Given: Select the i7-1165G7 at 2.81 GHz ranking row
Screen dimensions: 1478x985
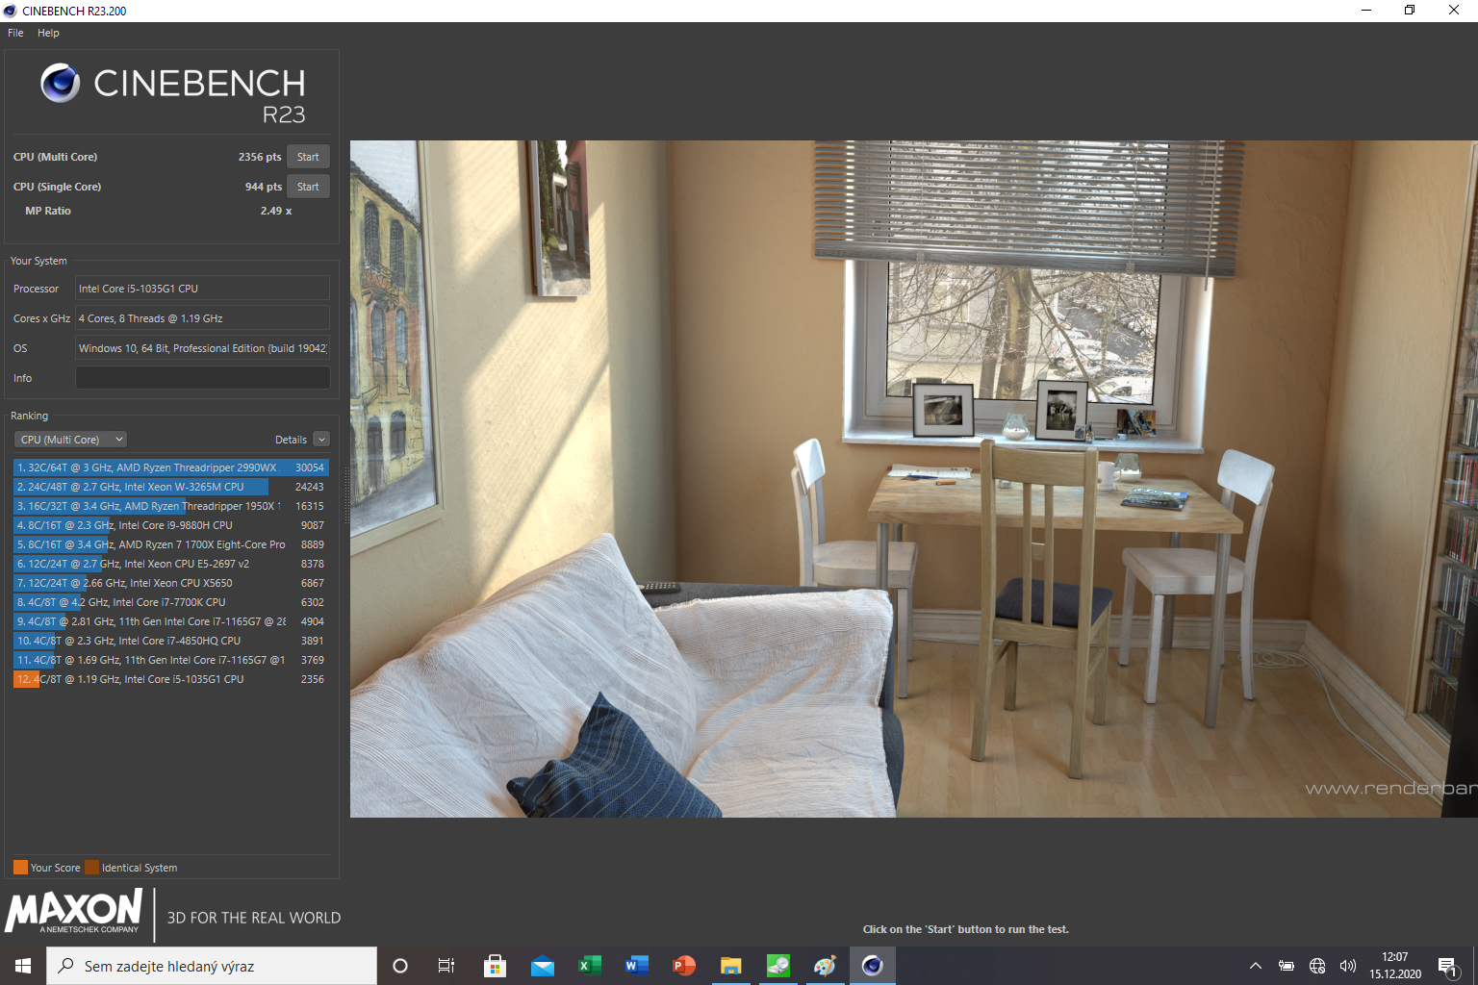Looking at the screenshot, I should coord(171,621).
